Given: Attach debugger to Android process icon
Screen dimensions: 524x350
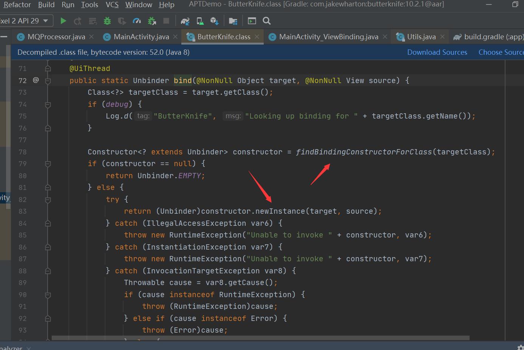Looking at the screenshot, I should pos(152,21).
